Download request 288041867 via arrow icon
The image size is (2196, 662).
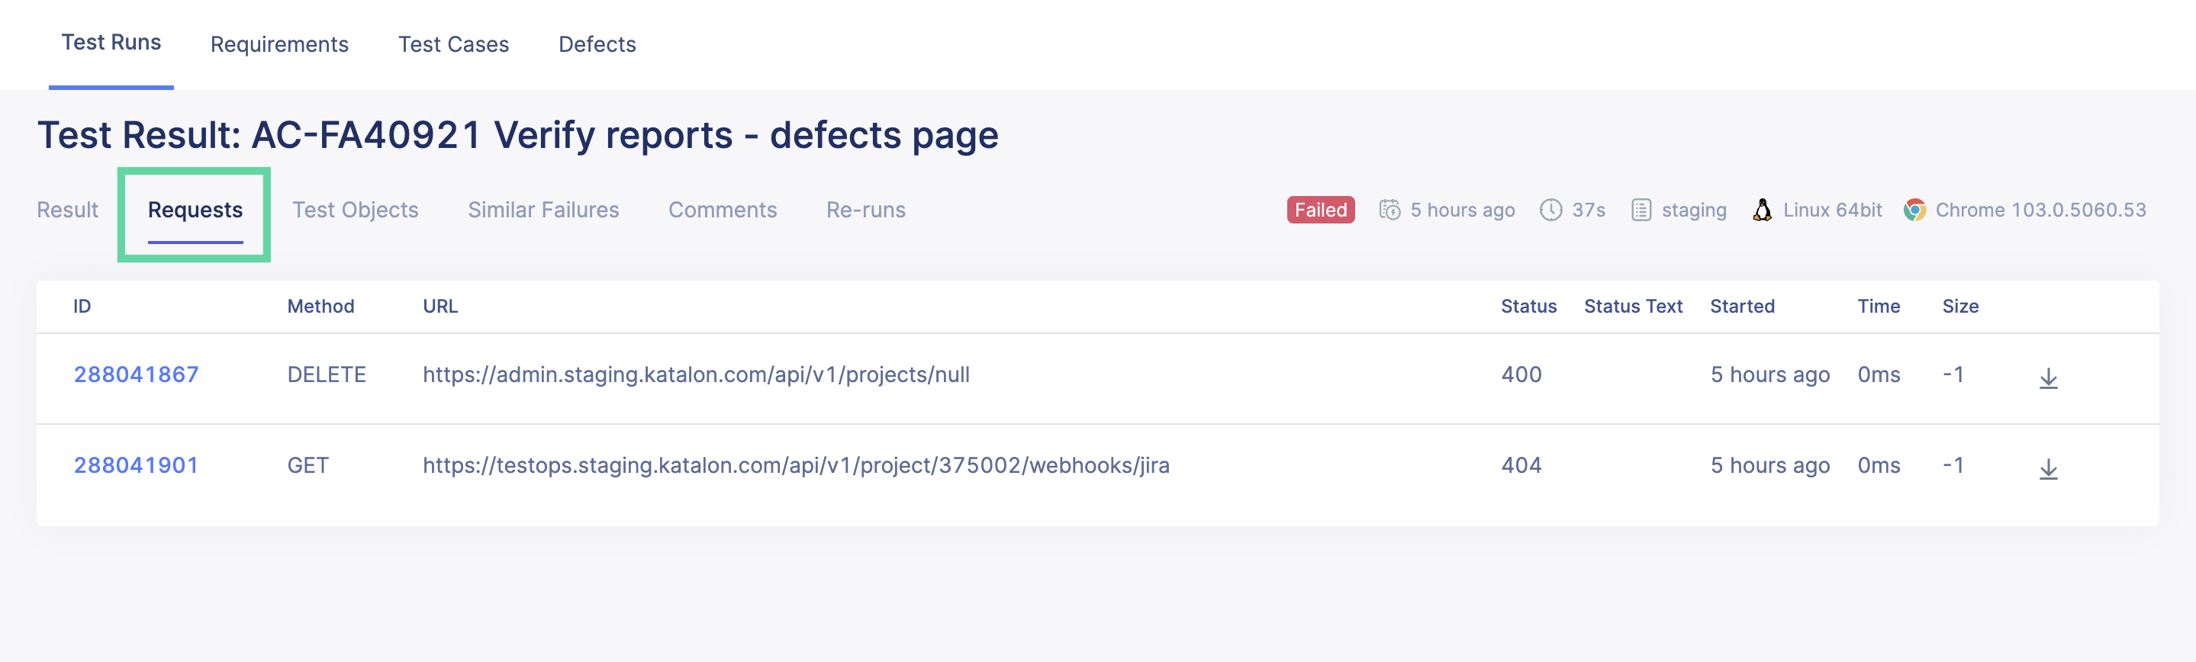point(2048,378)
